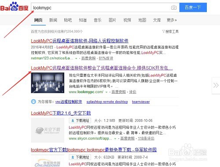Screen dimensions: 220x167
Task: Click 下载地址 button for 华军软件园 result
Action: click(80, 157)
